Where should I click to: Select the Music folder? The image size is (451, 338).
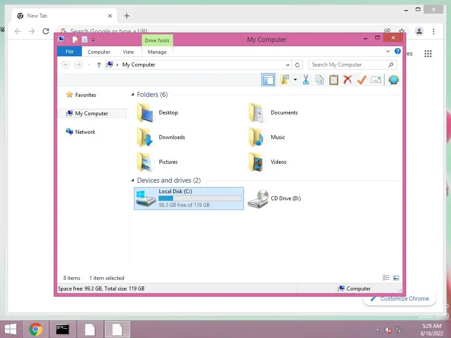(x=267, y=137)
